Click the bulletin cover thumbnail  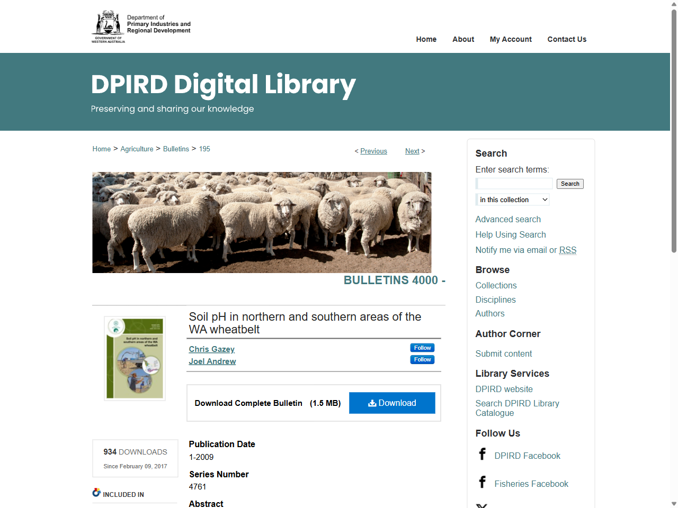[133, 358]
